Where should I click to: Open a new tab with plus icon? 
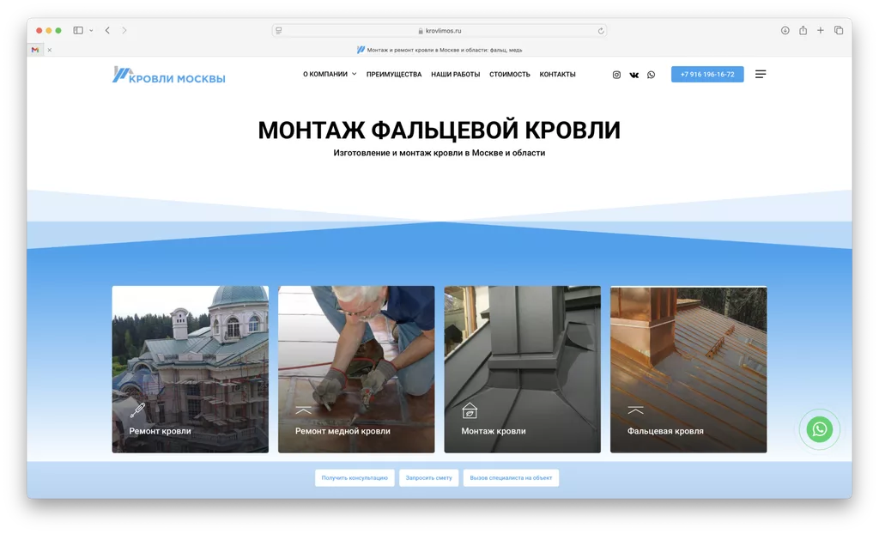820,30
